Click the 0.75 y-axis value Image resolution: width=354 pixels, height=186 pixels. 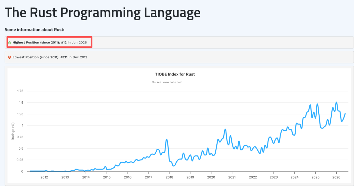(20, 137)
